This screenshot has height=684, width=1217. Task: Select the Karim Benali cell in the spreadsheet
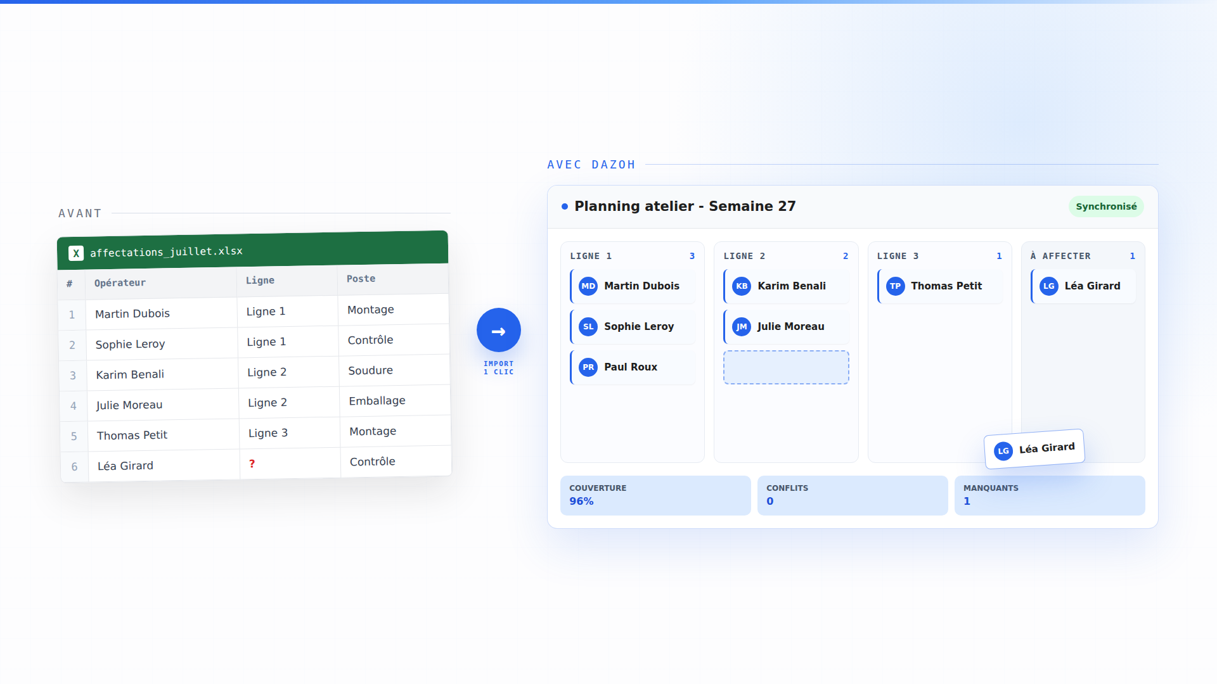click(x=162, y=374)
